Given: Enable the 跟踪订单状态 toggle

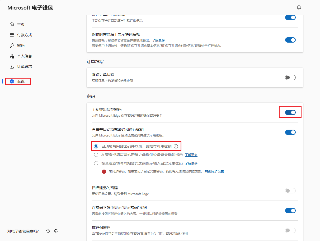Looking at the screenshot, I should 290,77.
